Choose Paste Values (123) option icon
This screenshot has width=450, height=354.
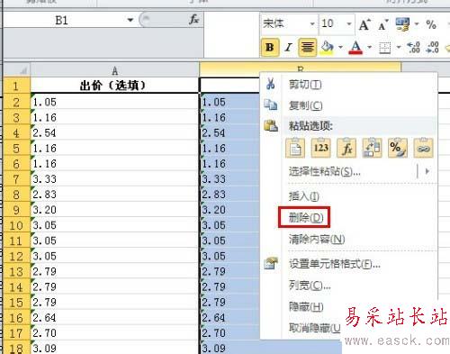point(321,148)
